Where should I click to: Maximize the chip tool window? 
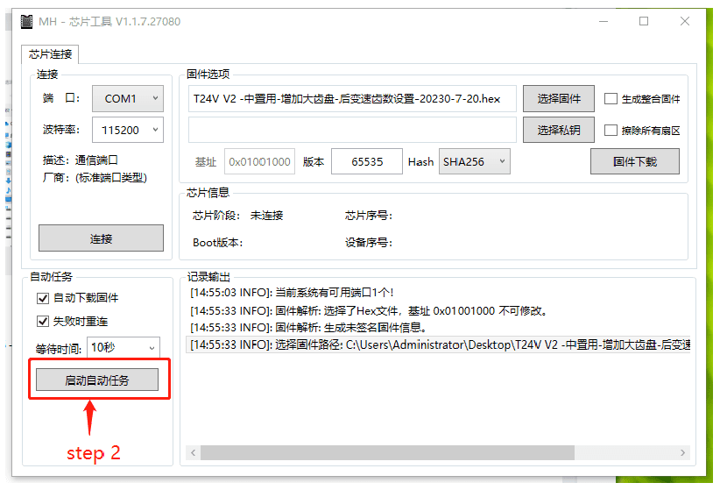(644, 21)
